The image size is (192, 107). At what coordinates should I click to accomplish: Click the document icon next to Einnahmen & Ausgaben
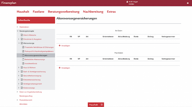tap(22, 39)
